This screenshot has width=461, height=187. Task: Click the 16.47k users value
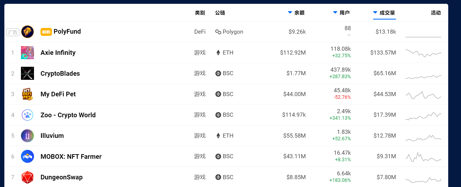[342, 153]
